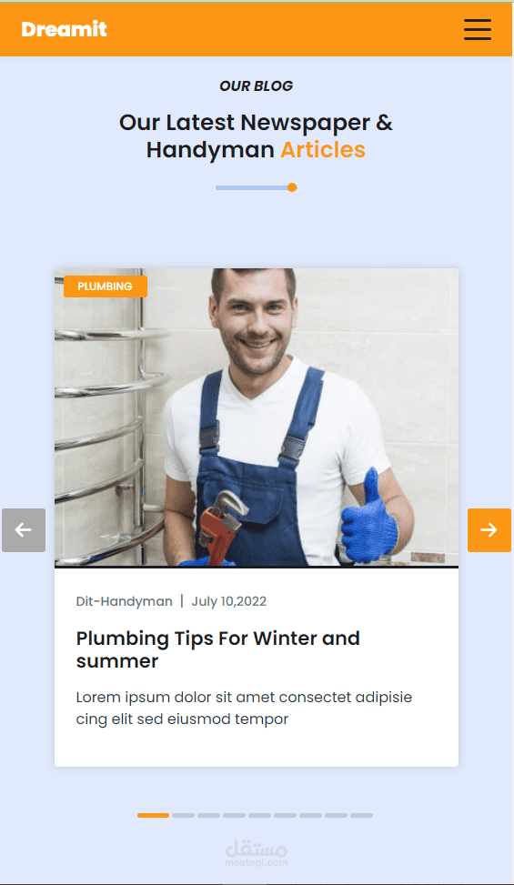This screenshot has height=885, width=514.
Task: Jump to the fourth carousel indicator dash
Action: (234, 815)
